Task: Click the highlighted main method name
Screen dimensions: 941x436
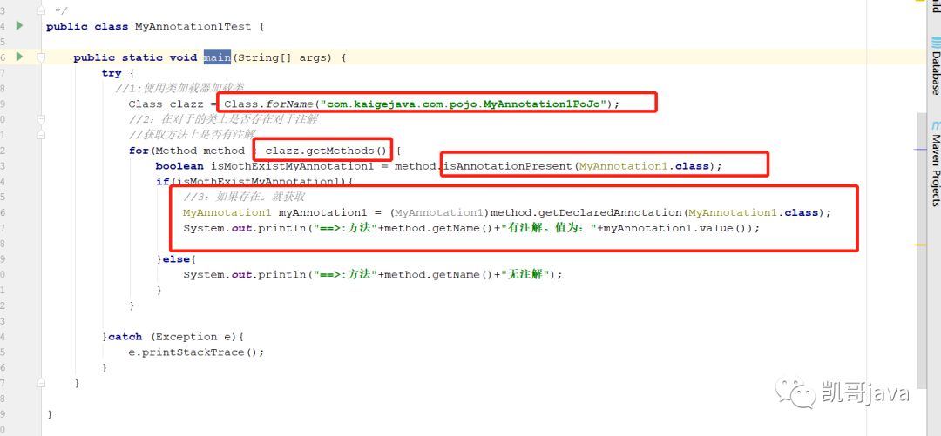Action: pos(217,57)
